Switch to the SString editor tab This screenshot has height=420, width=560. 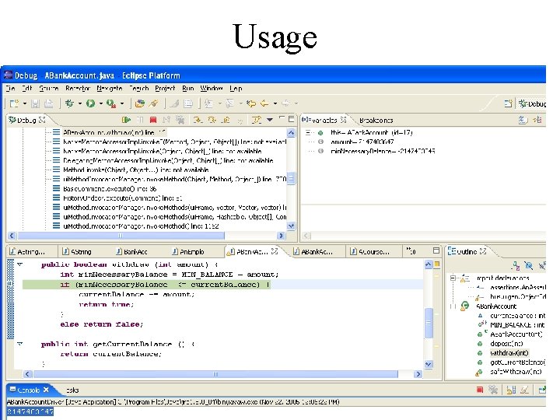(x=77, y=251)
